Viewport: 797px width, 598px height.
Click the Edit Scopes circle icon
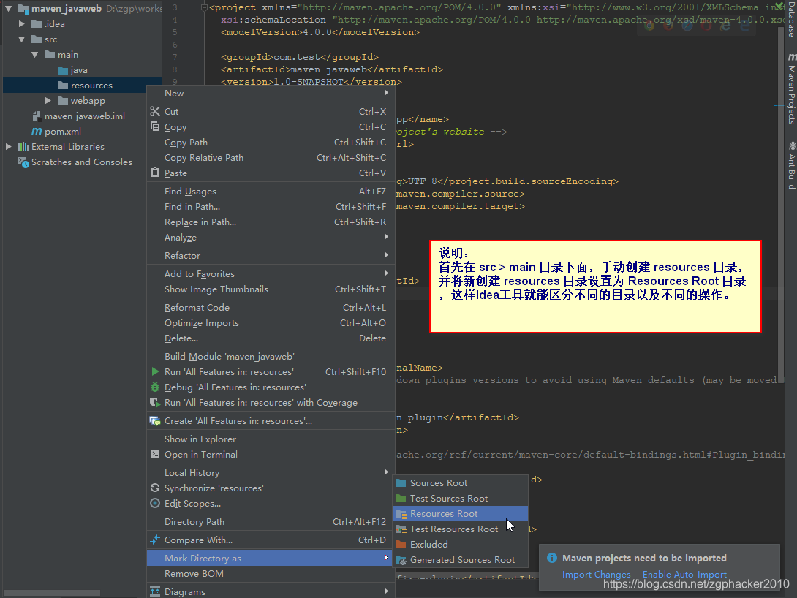155,503
